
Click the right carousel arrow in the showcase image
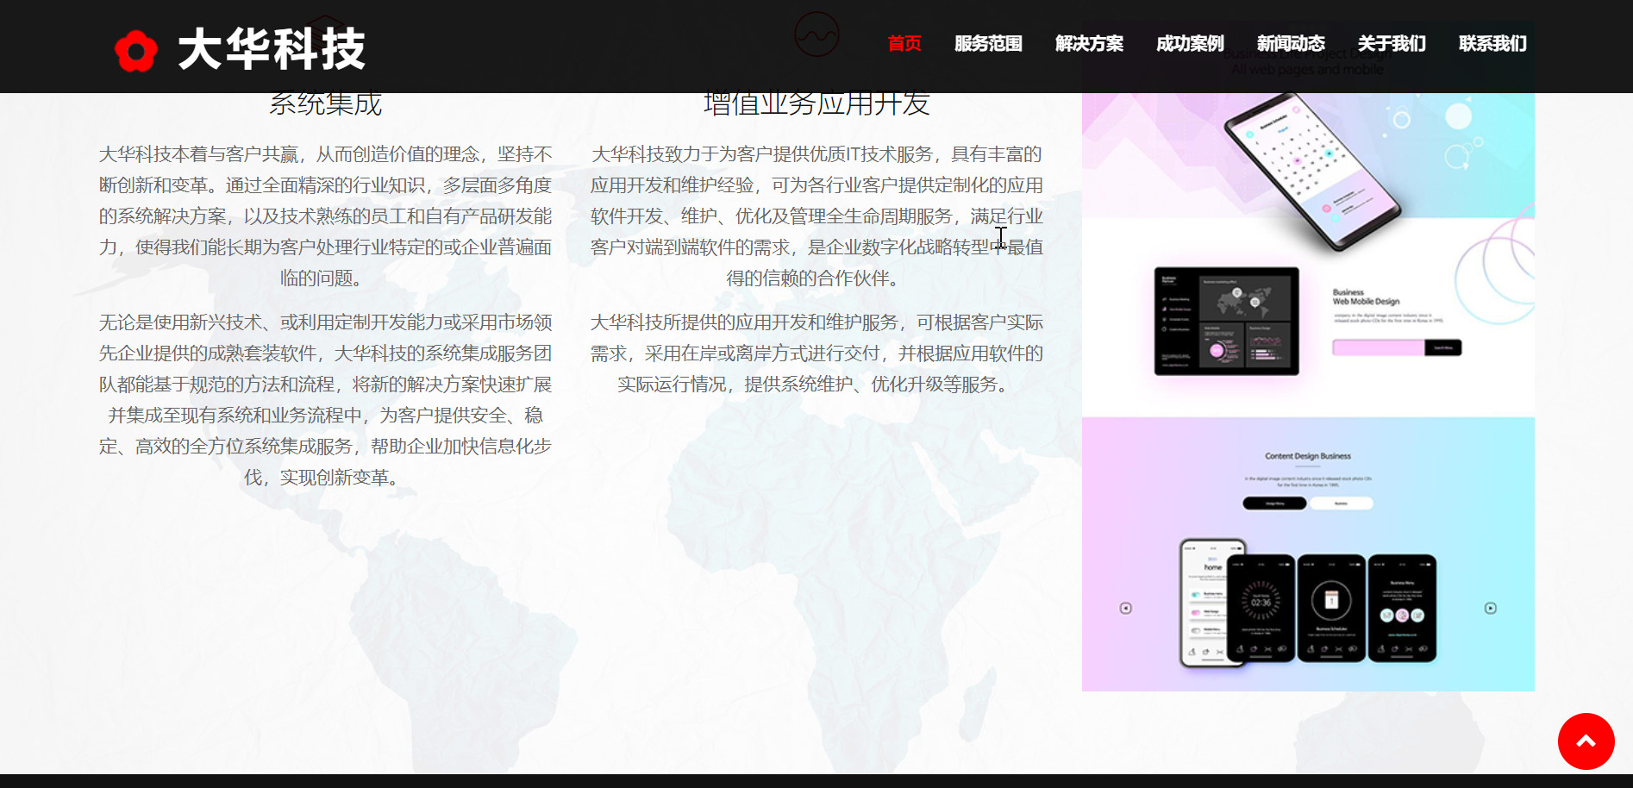[x=1491, y=609]
